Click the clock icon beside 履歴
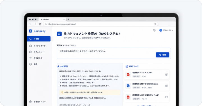This screenshot has height=106, width=202. click(x=30, y=64)
